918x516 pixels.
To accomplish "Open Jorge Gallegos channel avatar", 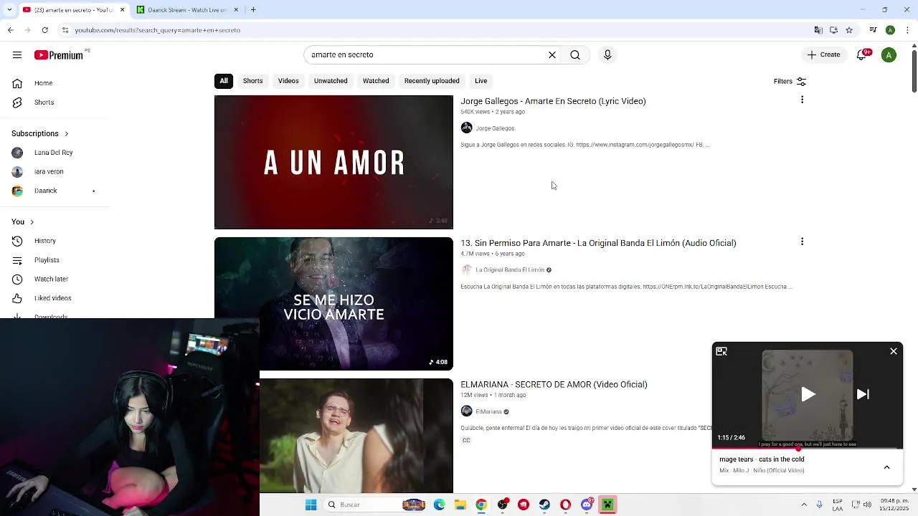I will click(x=466, y=128).
